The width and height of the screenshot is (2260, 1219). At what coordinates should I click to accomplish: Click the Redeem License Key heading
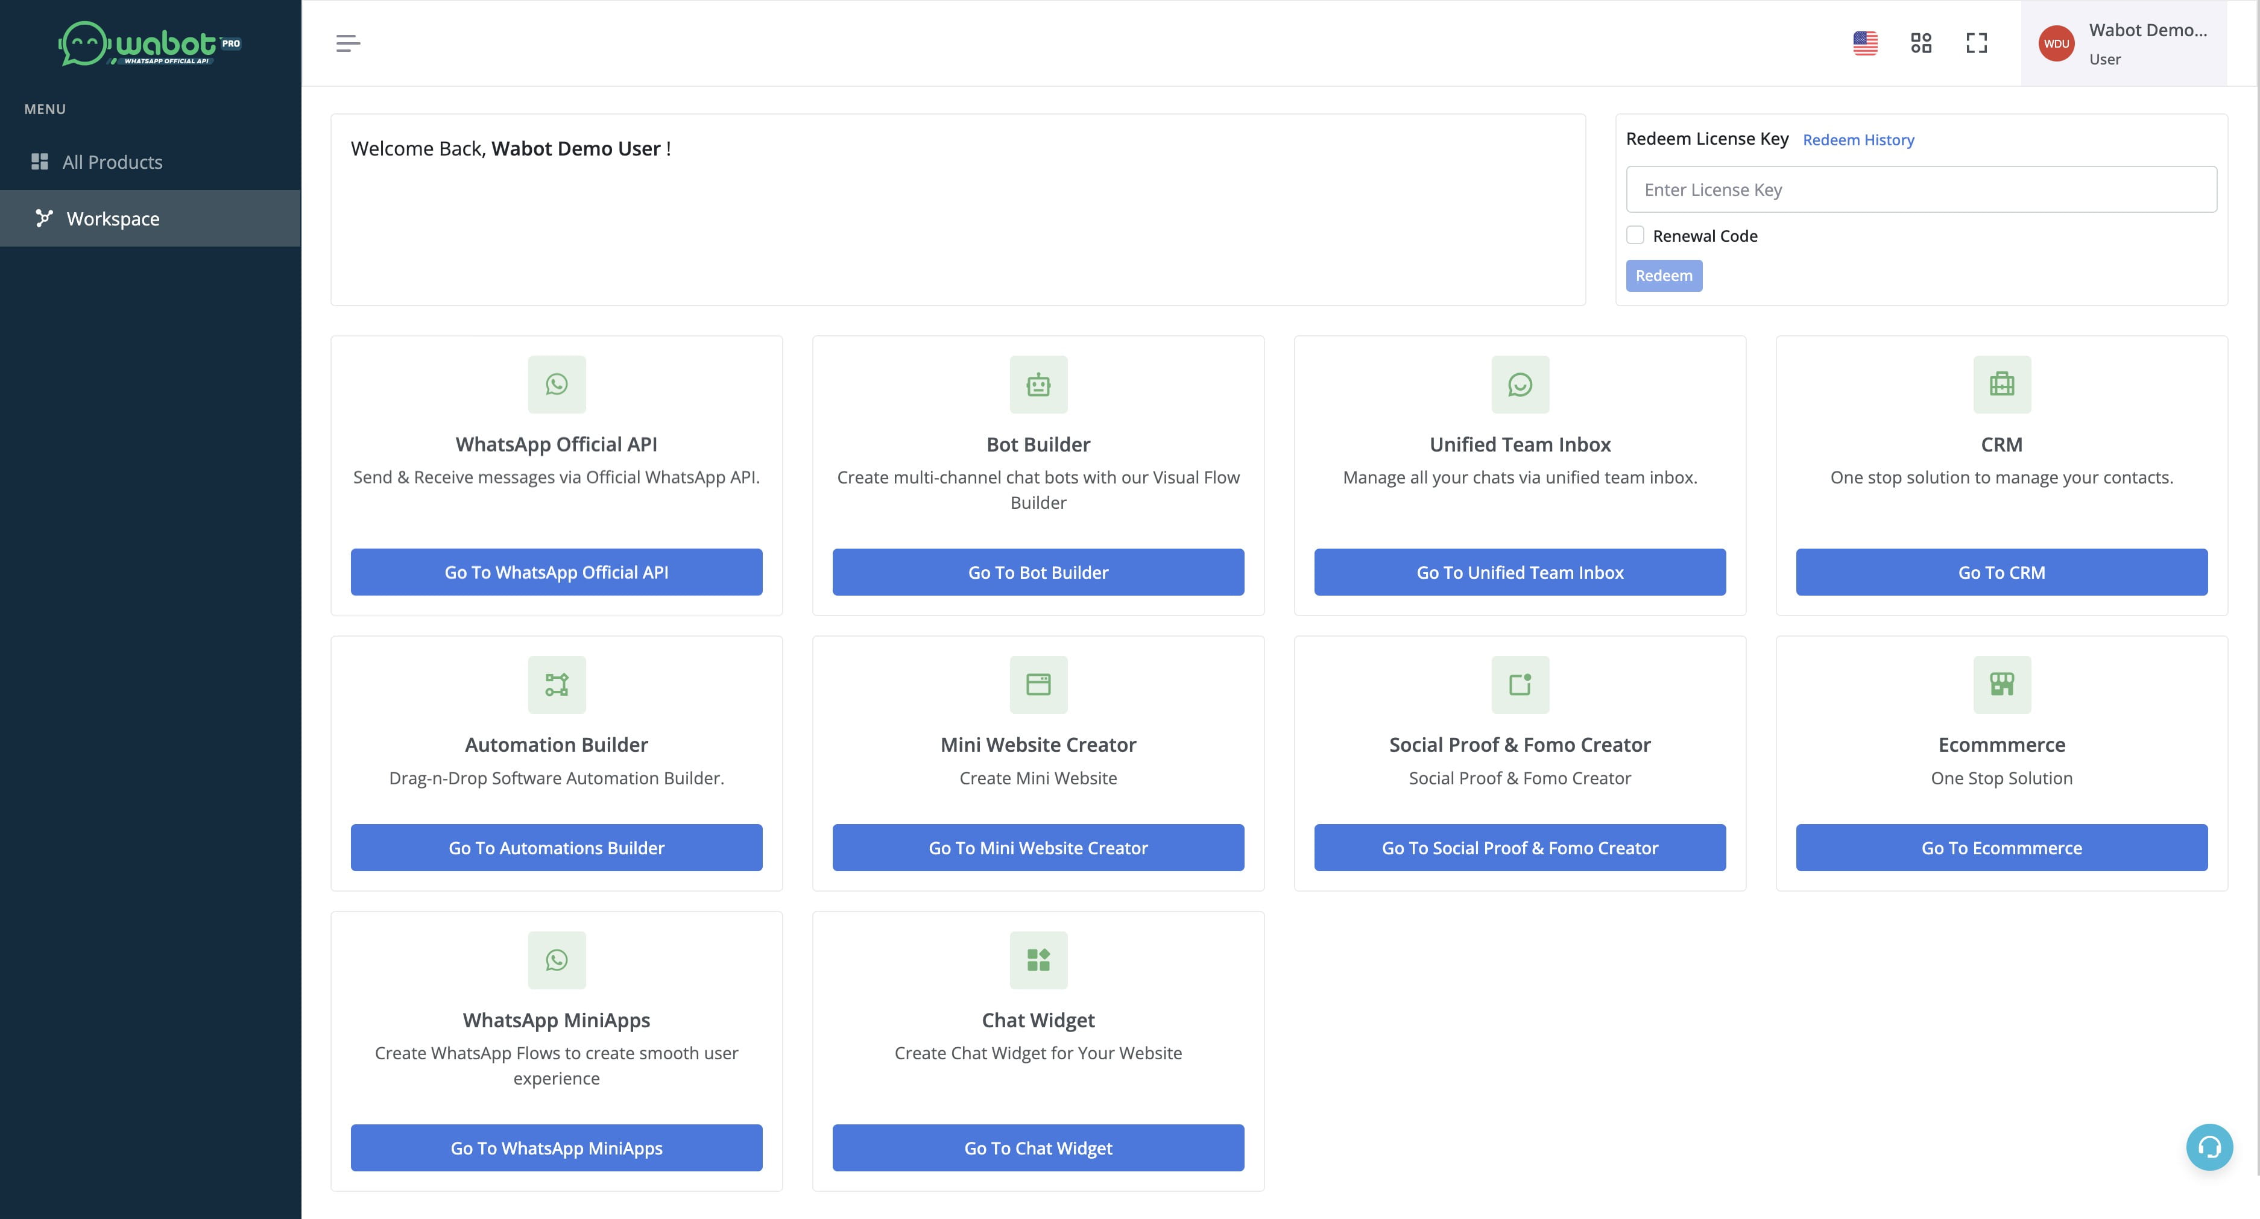point(1707,139)
